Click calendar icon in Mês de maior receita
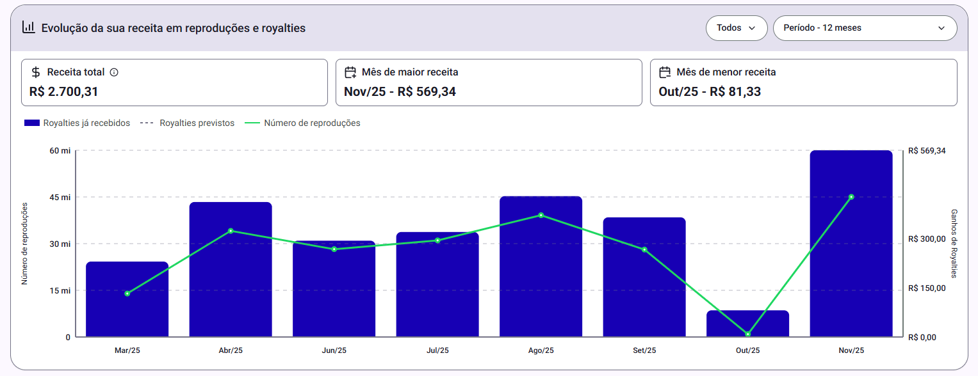 [350, 72]
